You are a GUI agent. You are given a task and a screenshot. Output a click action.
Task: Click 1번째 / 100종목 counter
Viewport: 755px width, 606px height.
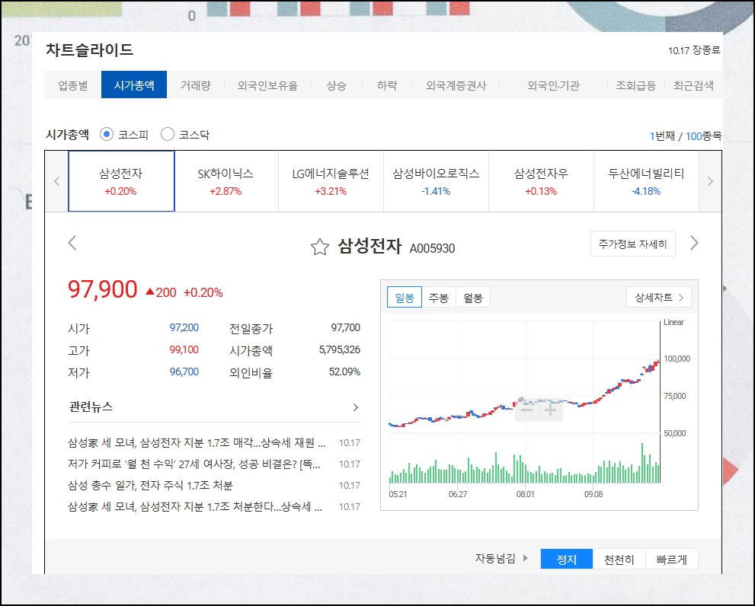point(685,136)
